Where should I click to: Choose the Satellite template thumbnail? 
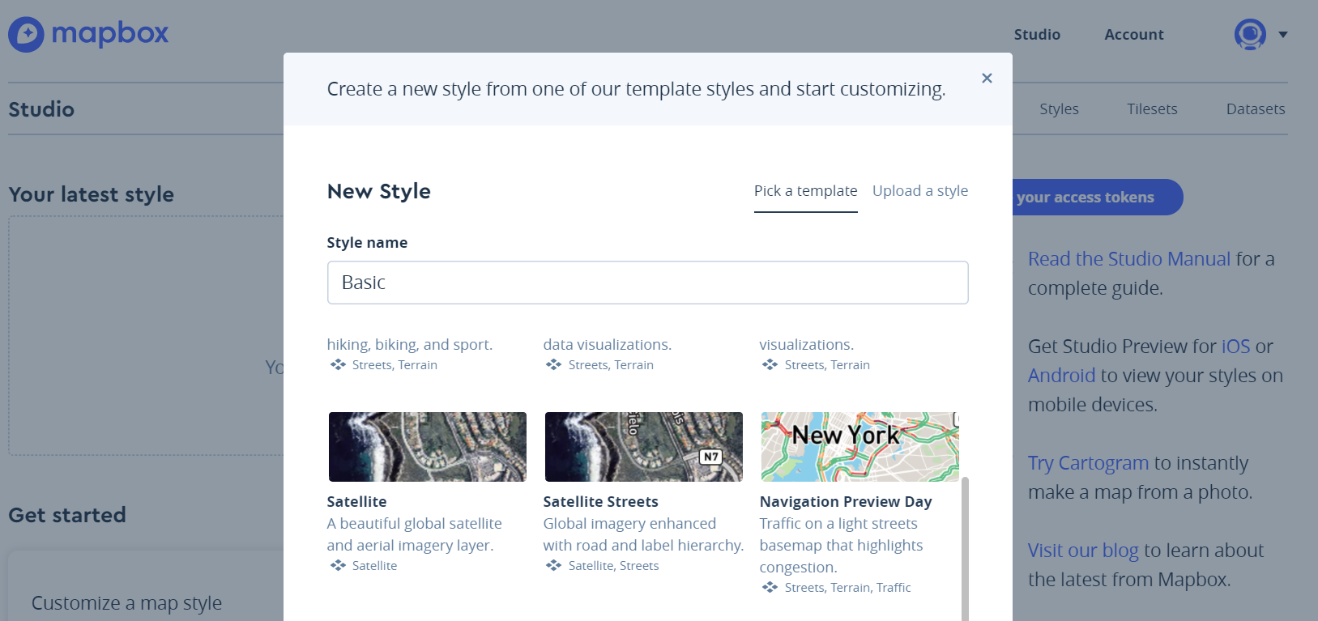pos(427,447)
